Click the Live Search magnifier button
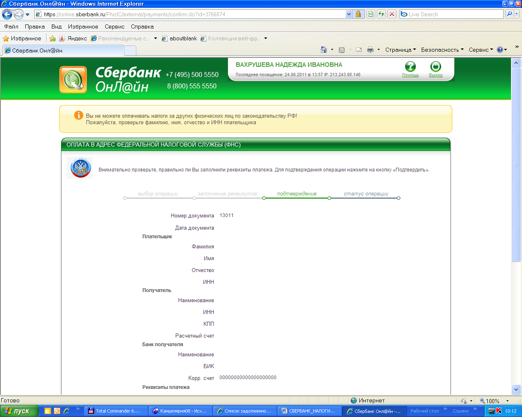 [509, 14]
